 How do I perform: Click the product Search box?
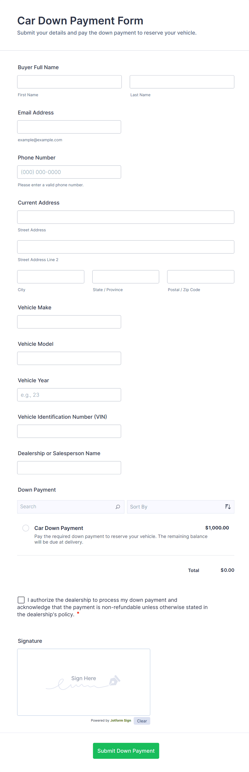click(66, 507)
